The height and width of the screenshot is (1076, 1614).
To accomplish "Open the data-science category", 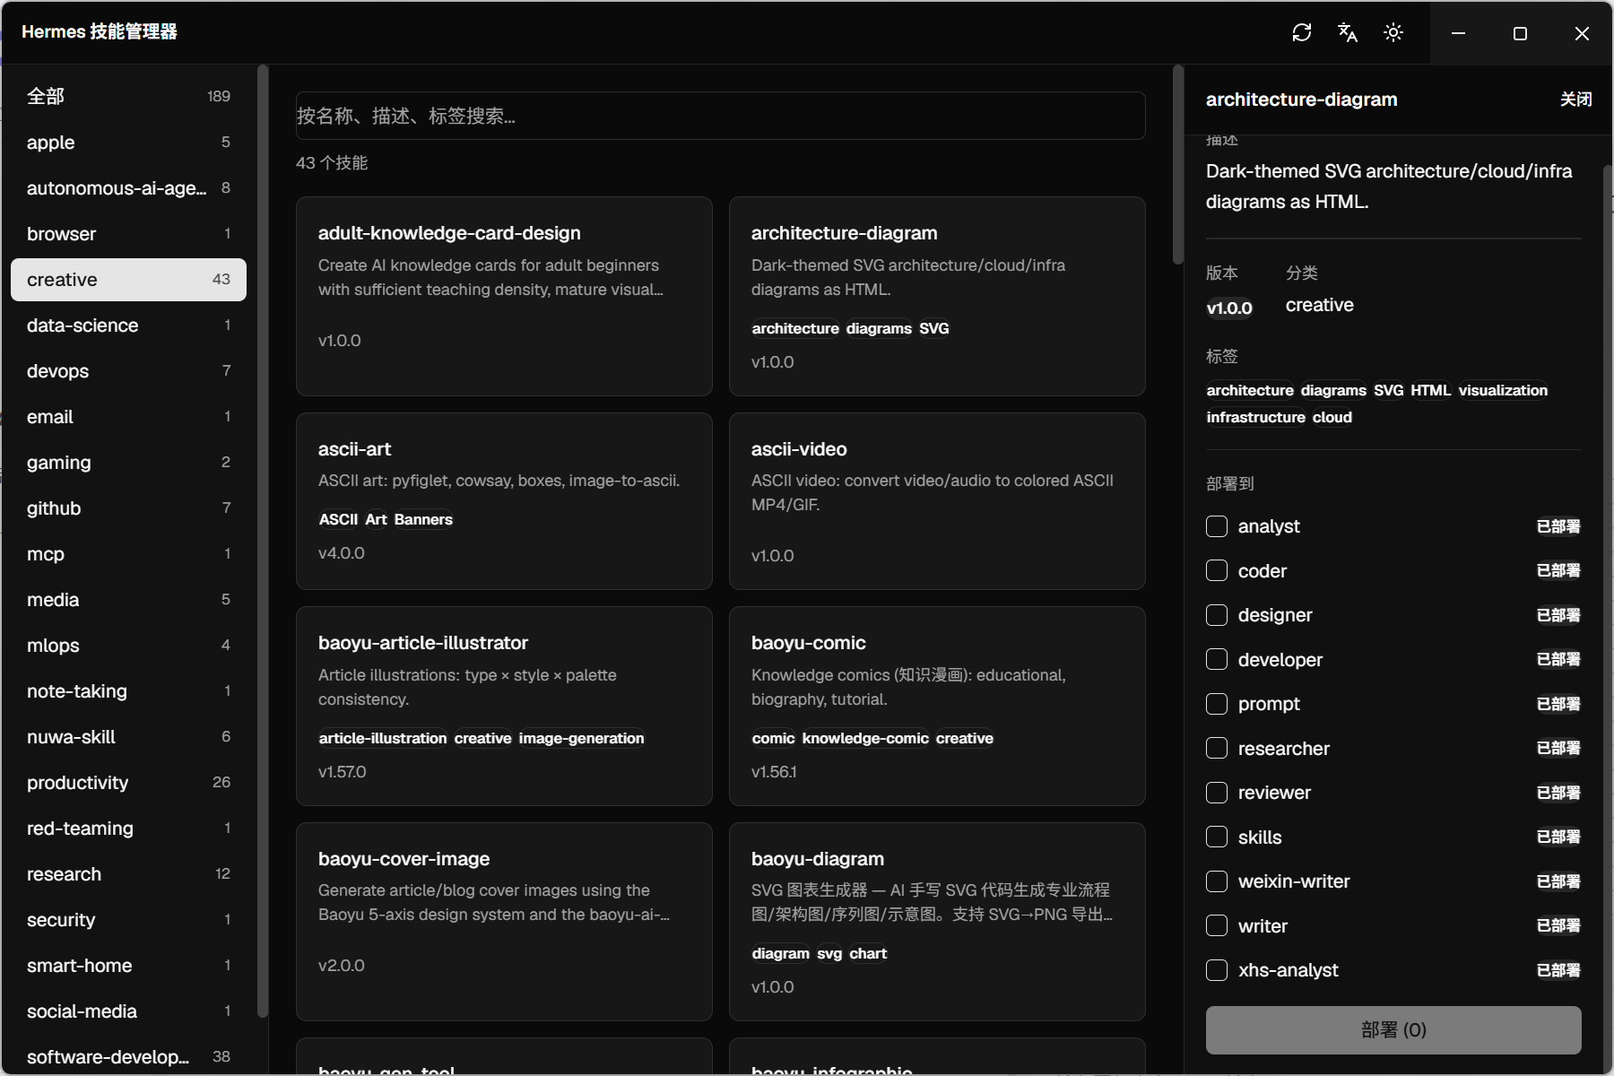I will tap(128, 325).
